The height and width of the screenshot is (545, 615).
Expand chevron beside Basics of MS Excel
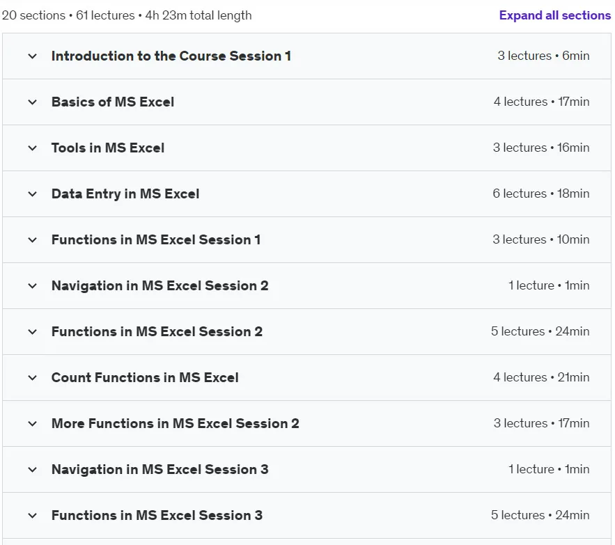point(33,102)
